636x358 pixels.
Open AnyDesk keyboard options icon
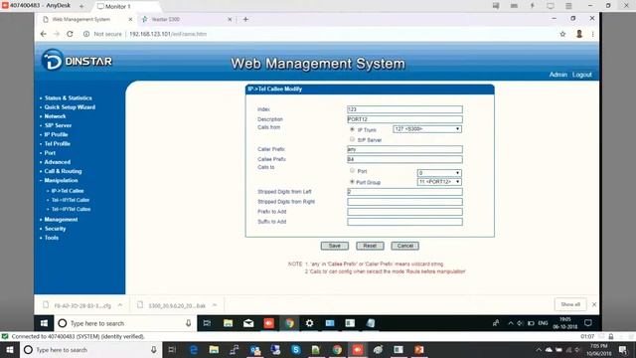click(514, 6)
